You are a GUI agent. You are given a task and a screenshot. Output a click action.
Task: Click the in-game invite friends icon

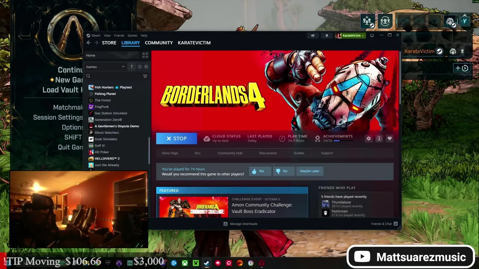[368, 21]
